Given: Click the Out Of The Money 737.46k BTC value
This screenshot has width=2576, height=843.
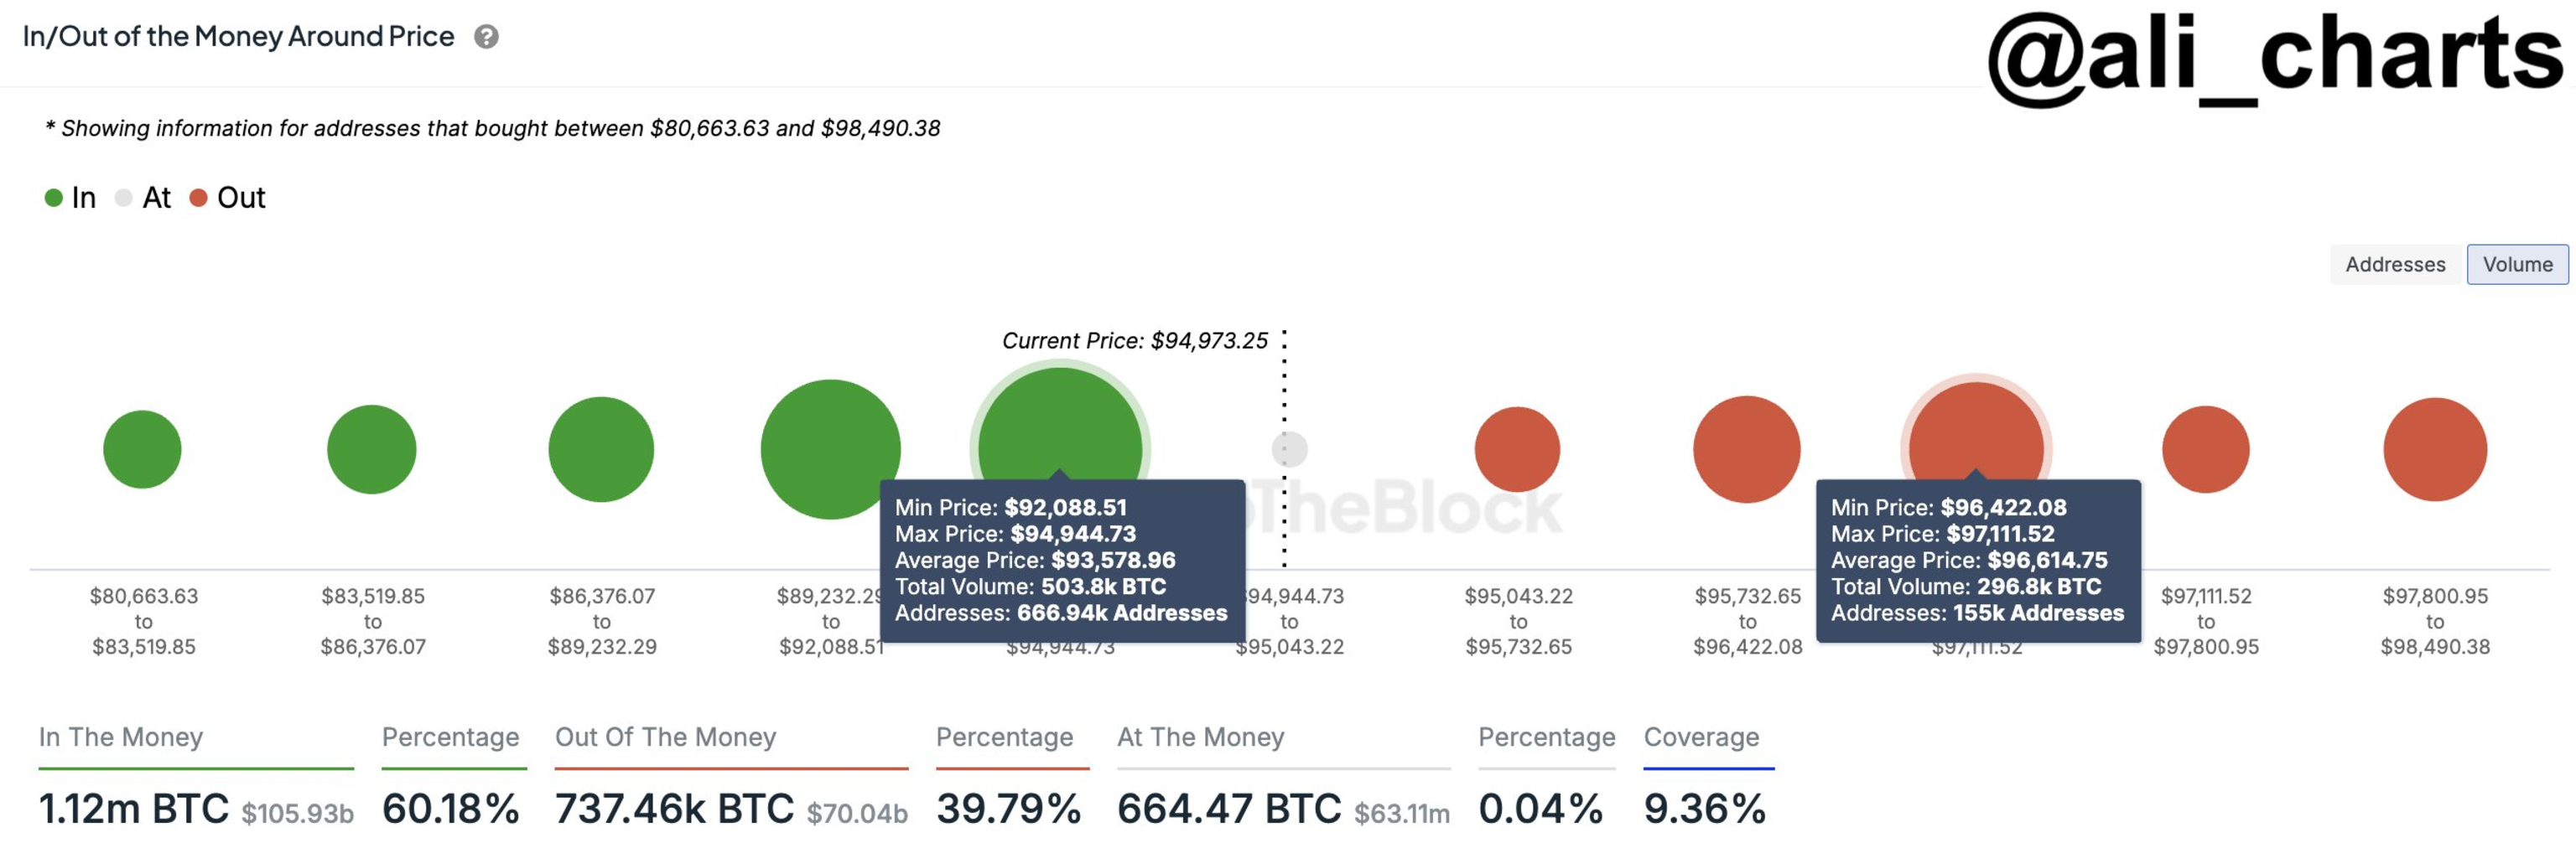Looking at the screenshot, I should (x=674, y=809).
